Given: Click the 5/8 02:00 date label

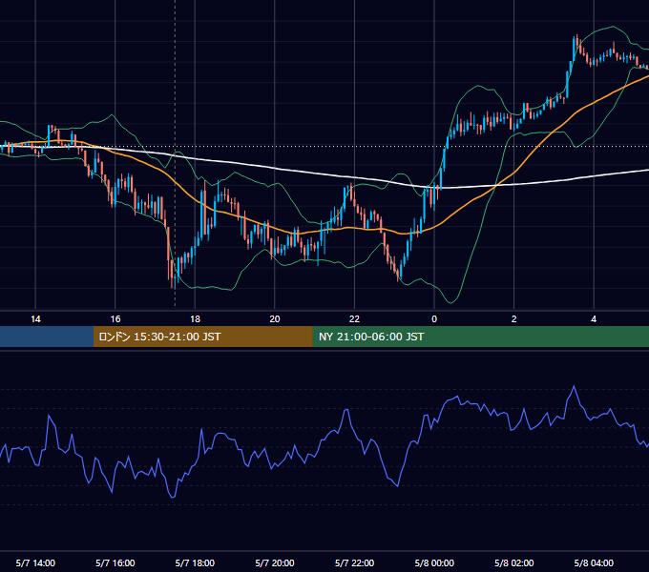Looking at the screenshot, I should [x=514, y=563].
